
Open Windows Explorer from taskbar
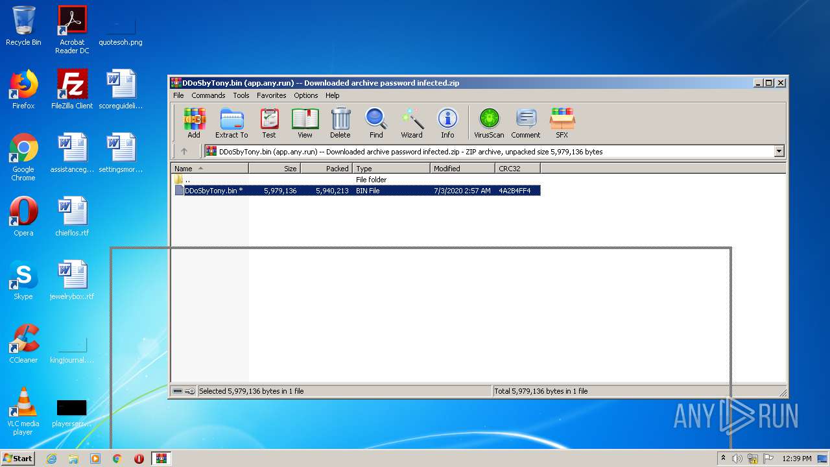(x=73, y=459)
